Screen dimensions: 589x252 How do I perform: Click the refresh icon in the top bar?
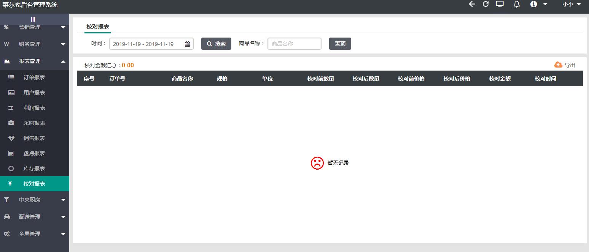click(x=485, y=5)
